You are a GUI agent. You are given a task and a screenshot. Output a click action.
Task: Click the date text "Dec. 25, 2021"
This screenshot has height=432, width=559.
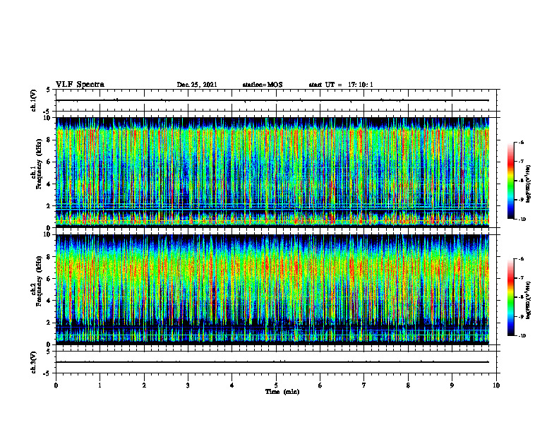[197, 85]
